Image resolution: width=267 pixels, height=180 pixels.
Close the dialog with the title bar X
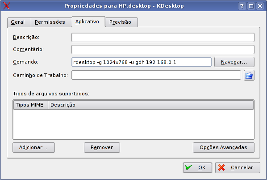tap(260, 6)
